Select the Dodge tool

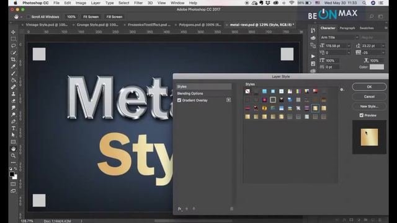(13, 115)
